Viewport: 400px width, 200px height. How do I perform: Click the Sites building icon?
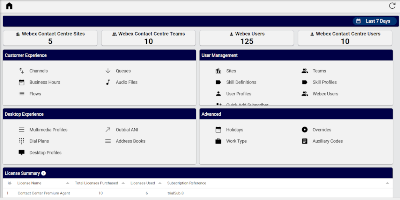click(x=218, y=71)
